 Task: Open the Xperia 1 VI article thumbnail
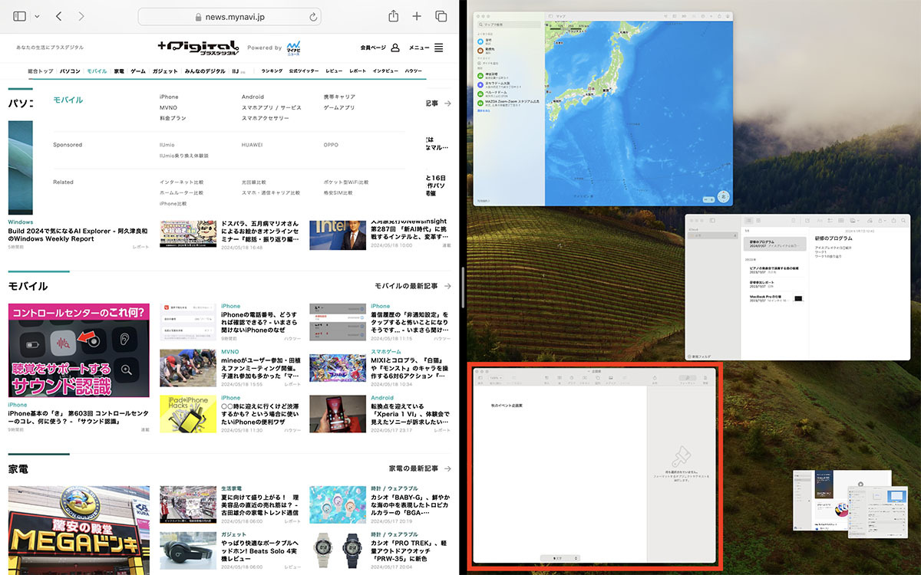[x=338, y=413]
